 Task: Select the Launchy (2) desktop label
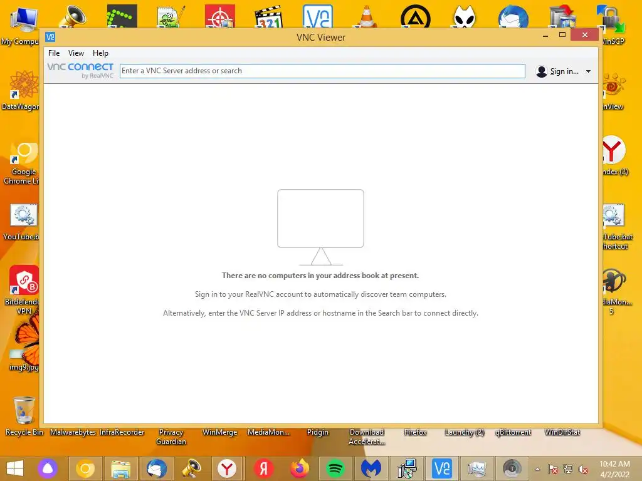tap(465, 432)
